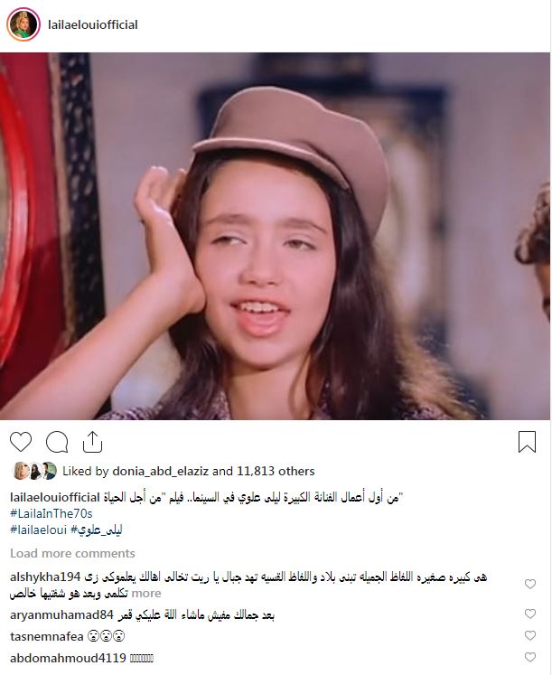
Task: Open the #lailaeloui hashtag
Action: [x=38, y=530]
